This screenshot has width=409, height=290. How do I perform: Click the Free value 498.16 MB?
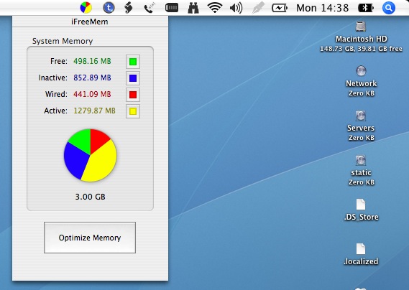pyautogui.click(x=92, y=61)
